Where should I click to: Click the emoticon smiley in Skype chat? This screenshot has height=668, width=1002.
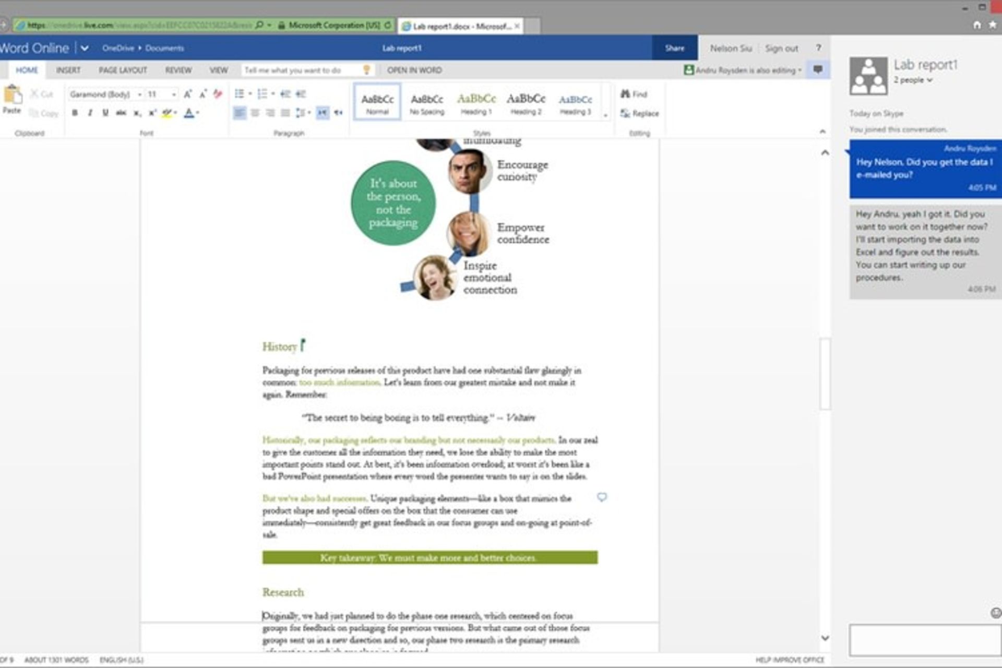pyautogui.click(x=995, y=613)
